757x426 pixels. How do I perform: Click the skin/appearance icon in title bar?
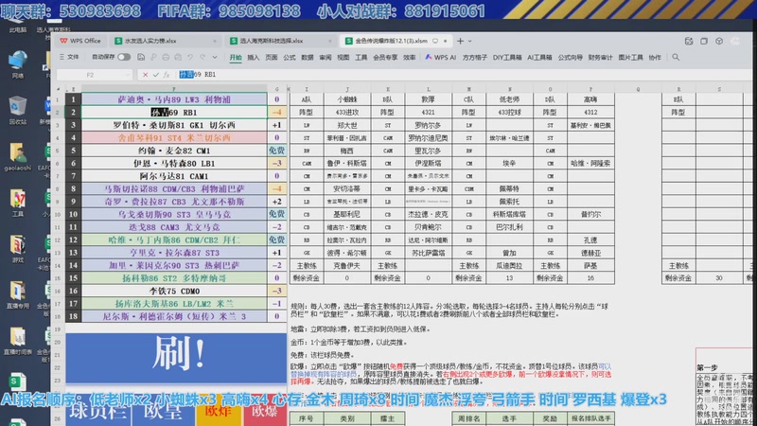click(x=719, y=41)
